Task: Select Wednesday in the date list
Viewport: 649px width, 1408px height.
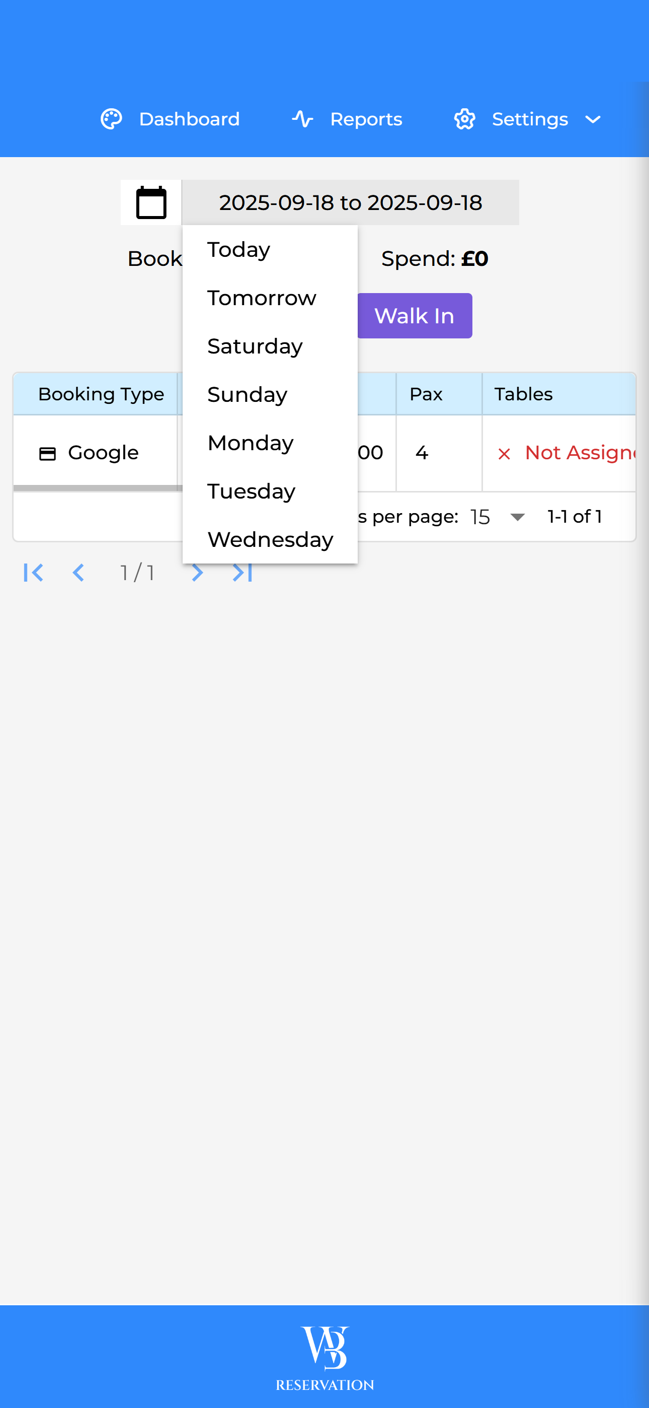Action: coord(270,539)
